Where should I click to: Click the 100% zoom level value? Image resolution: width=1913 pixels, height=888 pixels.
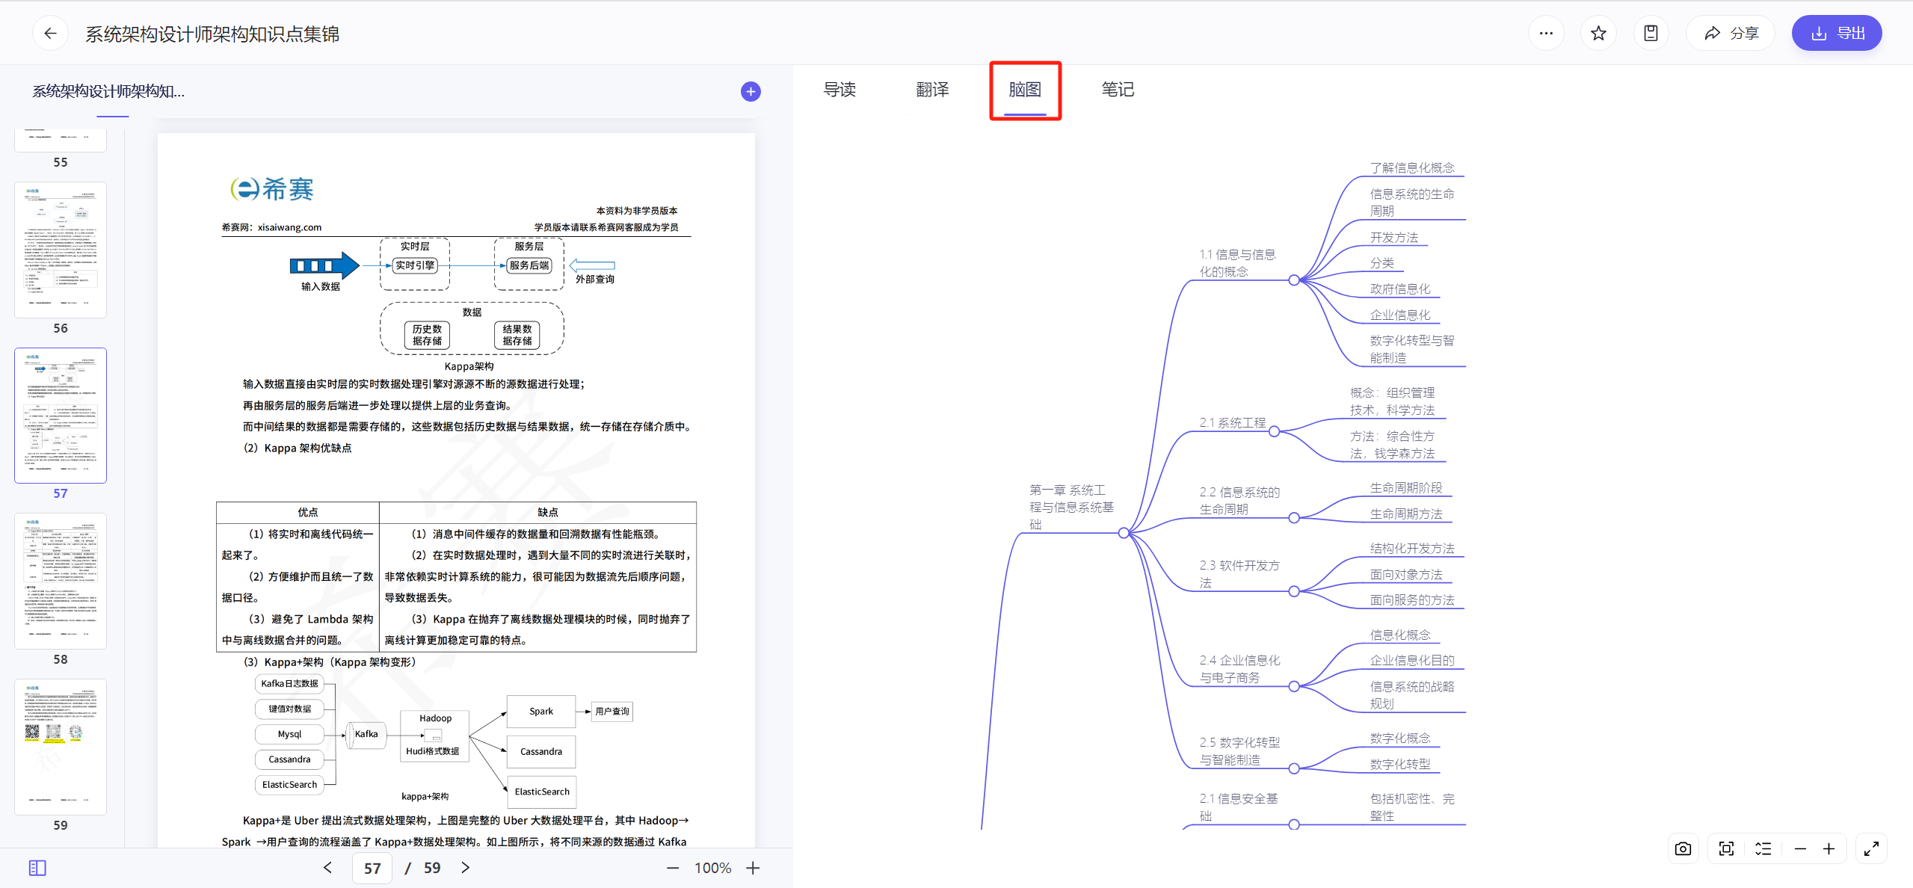(712, 868)
